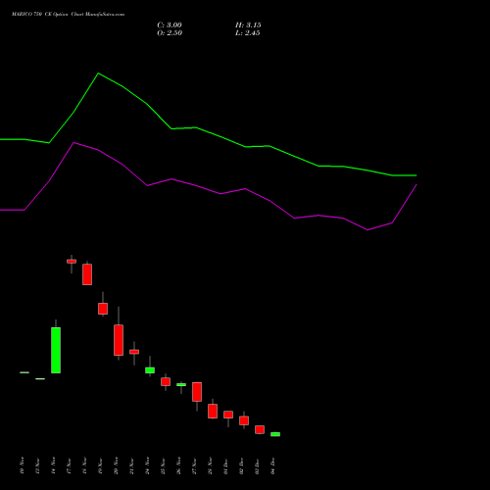
Task: Select the red candle for 27 Nov
Action: (197, 392)
